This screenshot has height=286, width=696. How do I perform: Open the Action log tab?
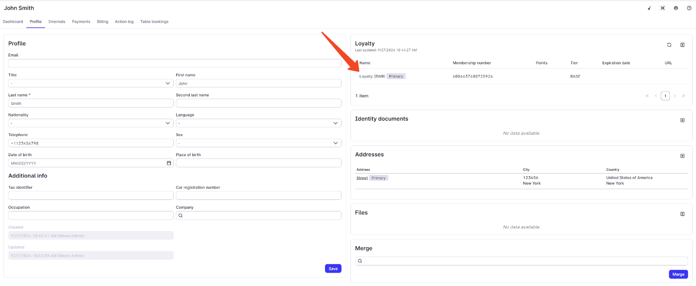(x=124, y=21)
